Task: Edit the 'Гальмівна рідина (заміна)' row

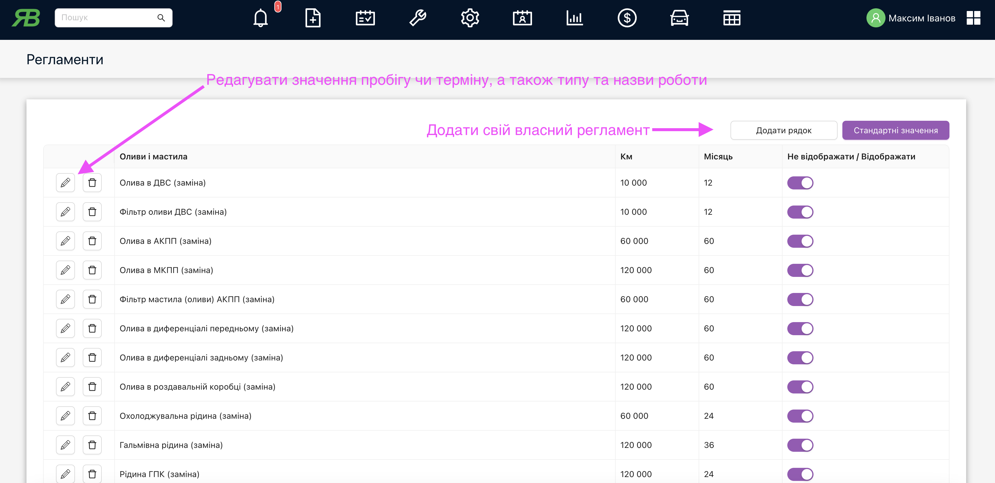Action: click(x=65, y=445)
